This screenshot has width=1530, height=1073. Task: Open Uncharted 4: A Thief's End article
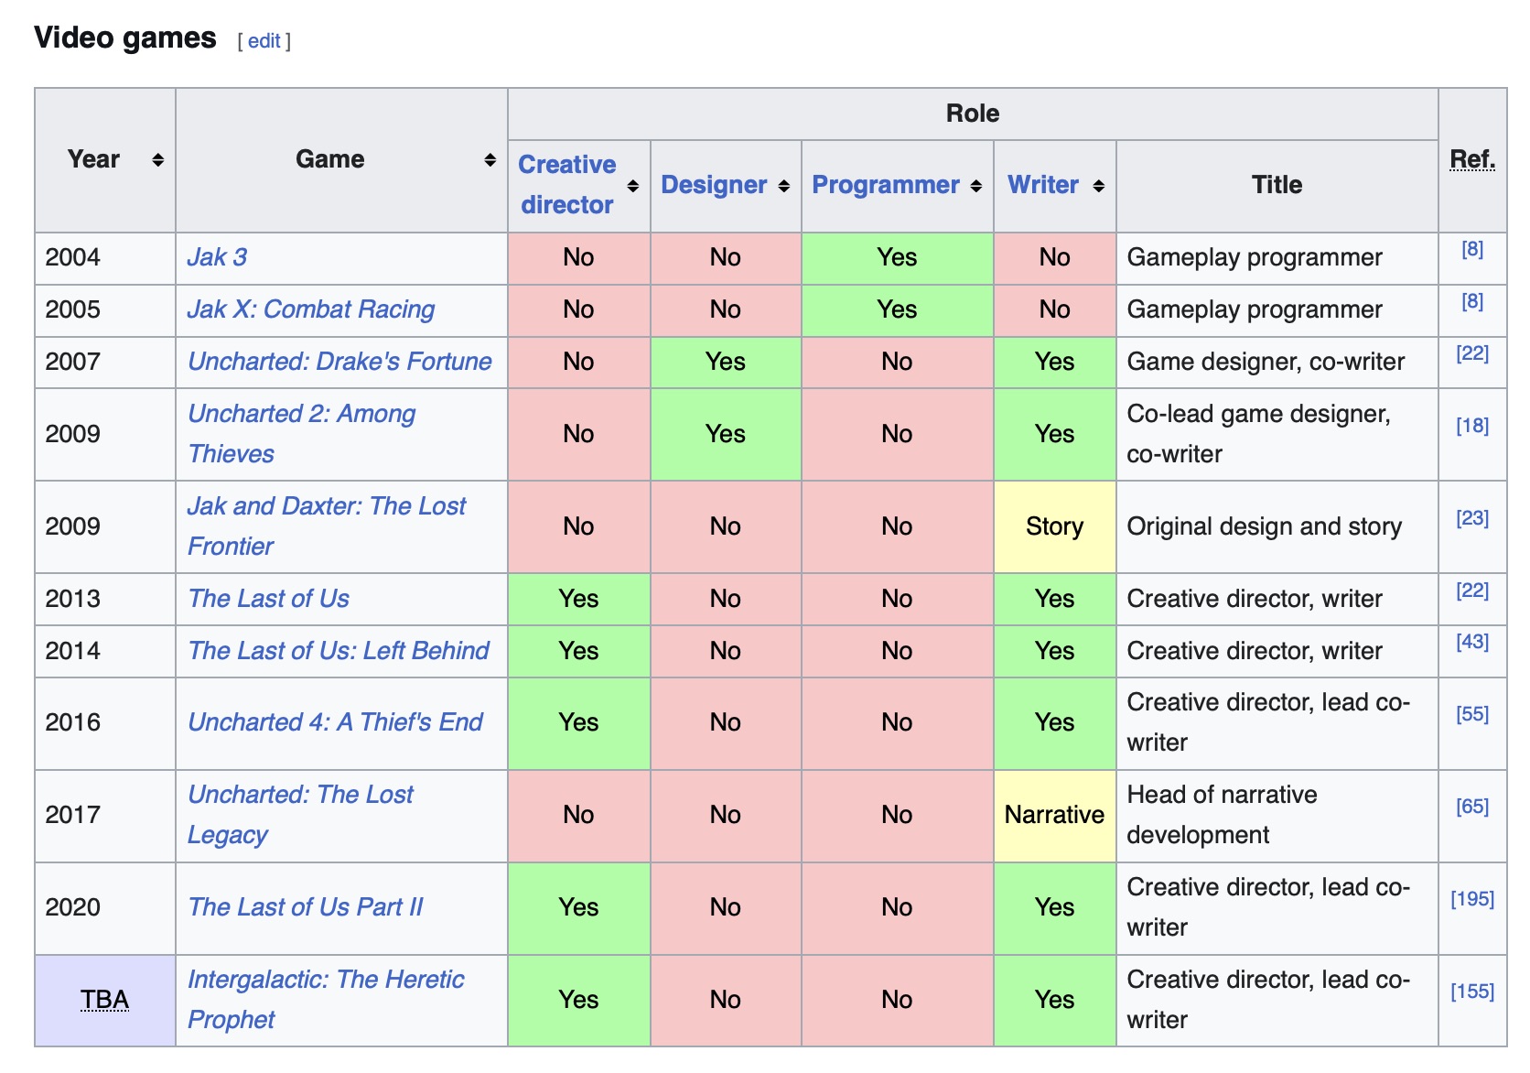(335, 722)
